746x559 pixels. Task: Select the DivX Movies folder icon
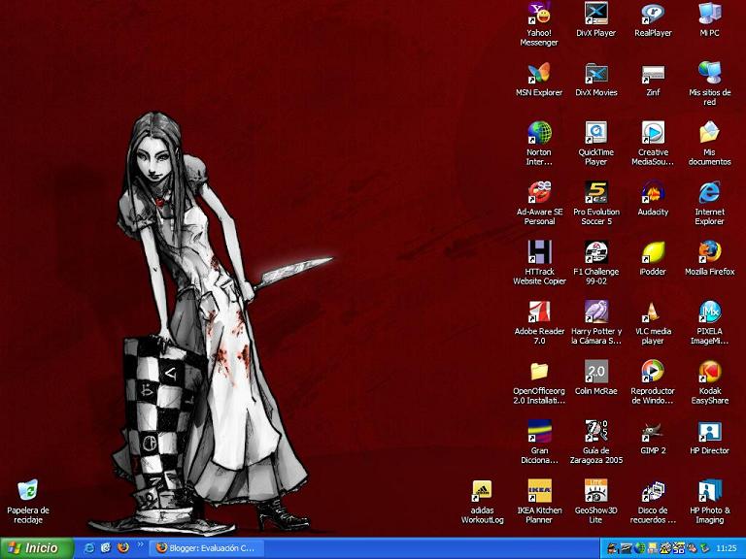click(596, 73)
